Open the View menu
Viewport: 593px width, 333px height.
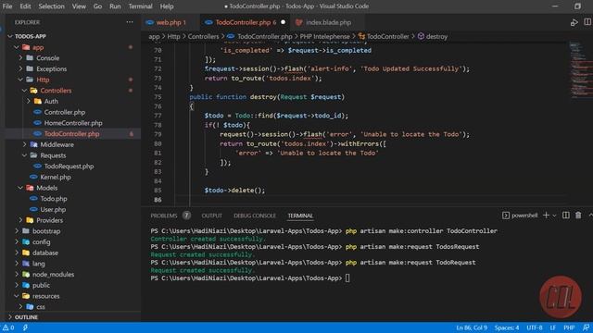tap(79, 6)
